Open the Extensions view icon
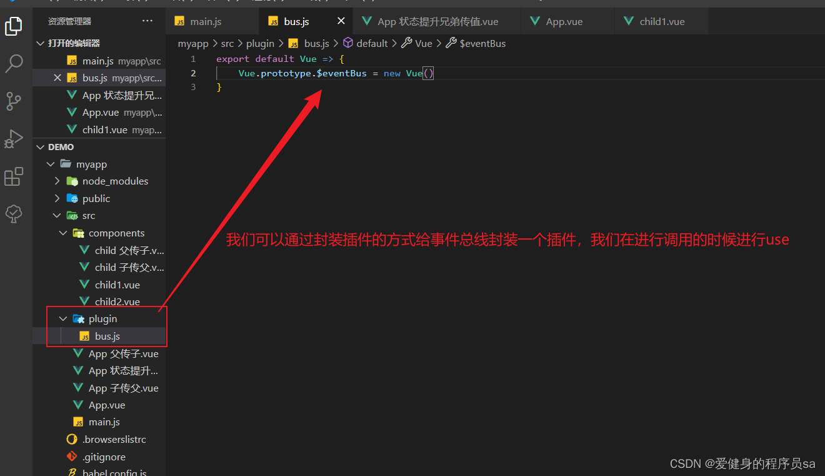Image resolution: width=825 pixels, height=476 pixels. click(x=14, y=176)
